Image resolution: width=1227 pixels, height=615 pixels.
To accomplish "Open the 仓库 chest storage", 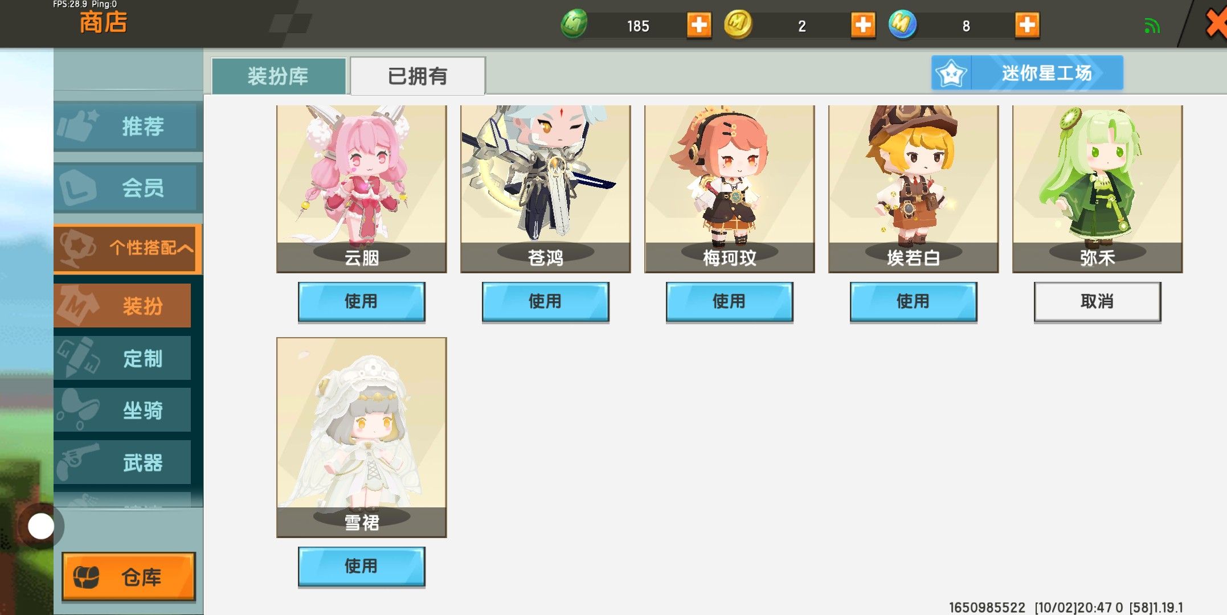I will click(x=129, y=576).
